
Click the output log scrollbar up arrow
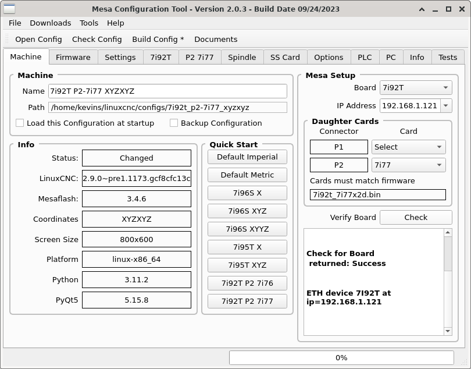pos(448,232)
